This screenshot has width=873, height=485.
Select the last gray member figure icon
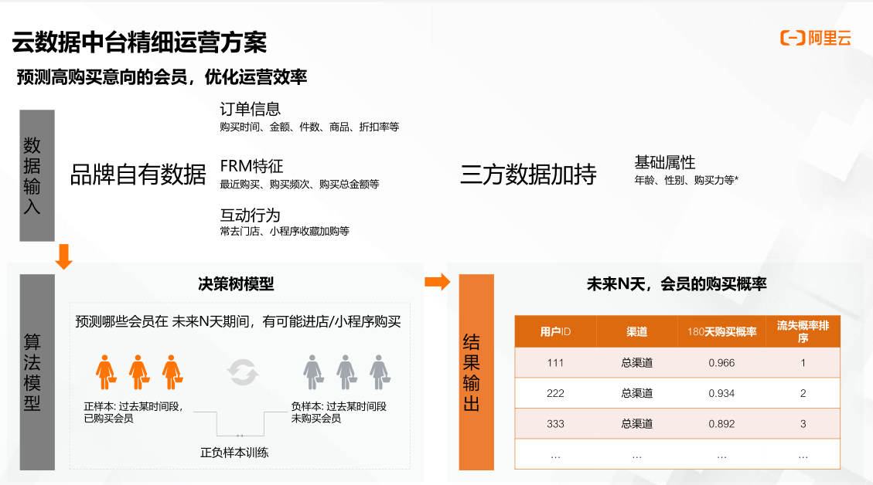(x=378, y=374)
